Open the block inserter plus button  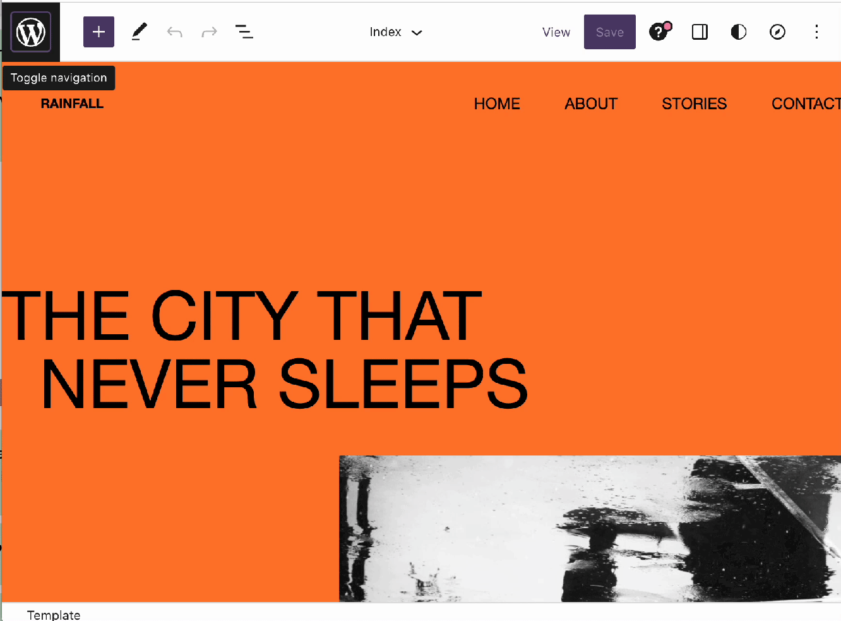point(98,32)
